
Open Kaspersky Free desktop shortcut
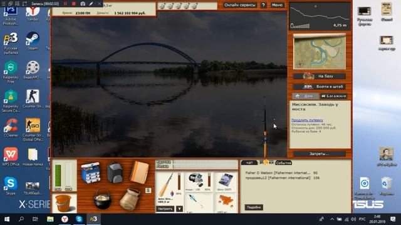(11, 72)
